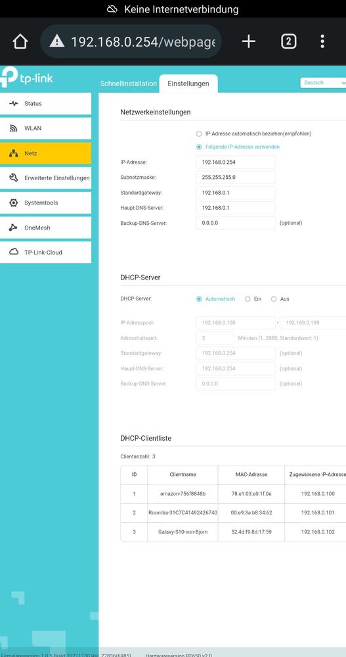This screenshot has height=657, width=346.
Task: Click assigned IP 192.168.0.102
Action: 318,532
